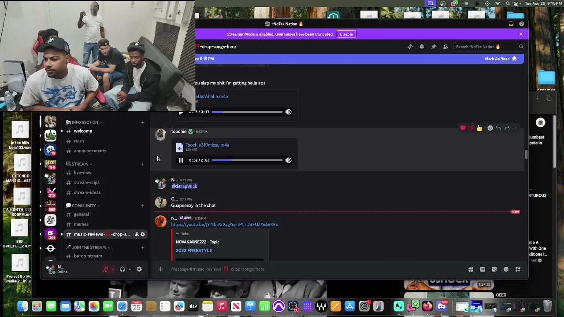564x317 pixels.
Task: Mute Toochie310missu audio volume
Action: point(288,160)
